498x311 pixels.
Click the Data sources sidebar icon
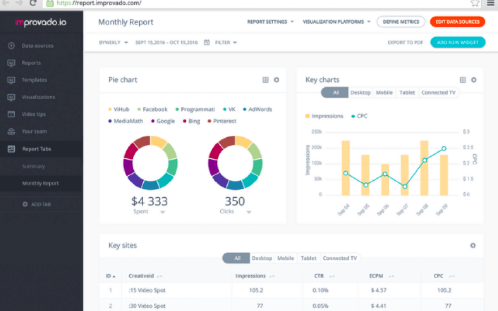tap(11, 45)
